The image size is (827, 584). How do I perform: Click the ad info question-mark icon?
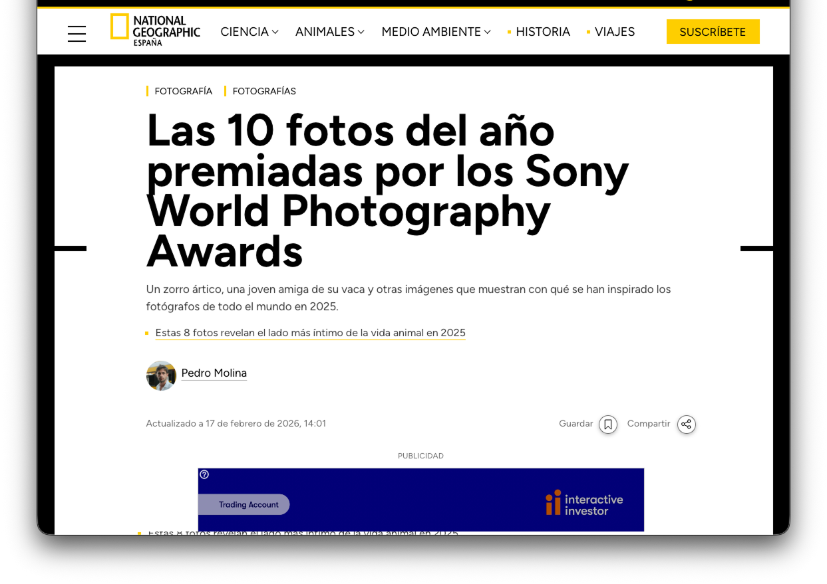tap(204, 474)
